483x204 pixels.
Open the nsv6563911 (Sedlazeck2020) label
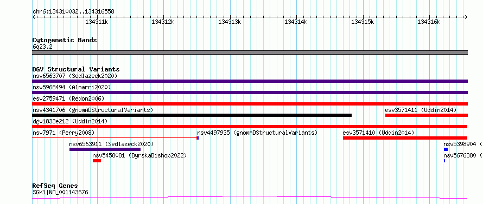[x=111, y=144]
